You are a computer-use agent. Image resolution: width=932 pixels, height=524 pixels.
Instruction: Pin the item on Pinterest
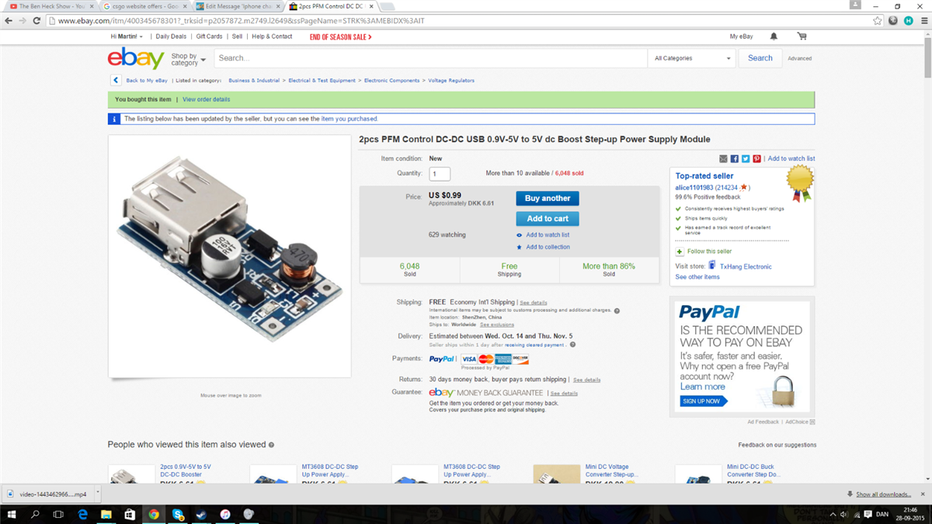[x=756, y=158]
